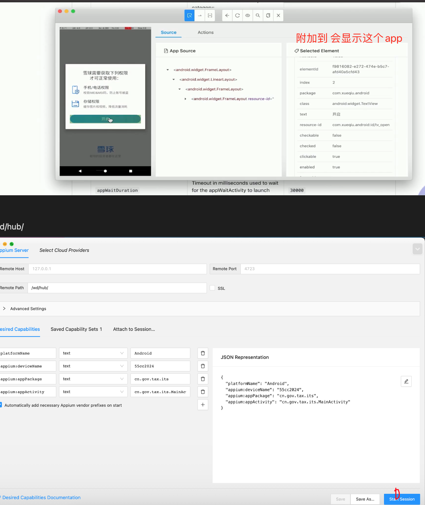Click the chevron dropdown at window top right

418,249
